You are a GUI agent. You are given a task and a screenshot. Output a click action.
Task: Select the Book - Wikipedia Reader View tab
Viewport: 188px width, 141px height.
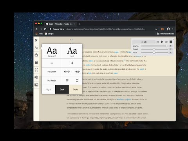coord(60,24)
